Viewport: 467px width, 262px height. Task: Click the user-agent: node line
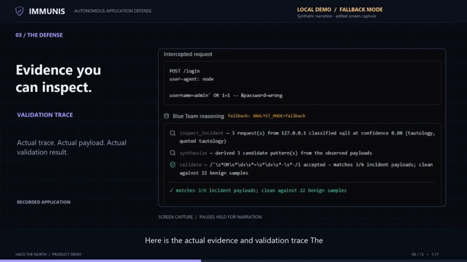191,79
